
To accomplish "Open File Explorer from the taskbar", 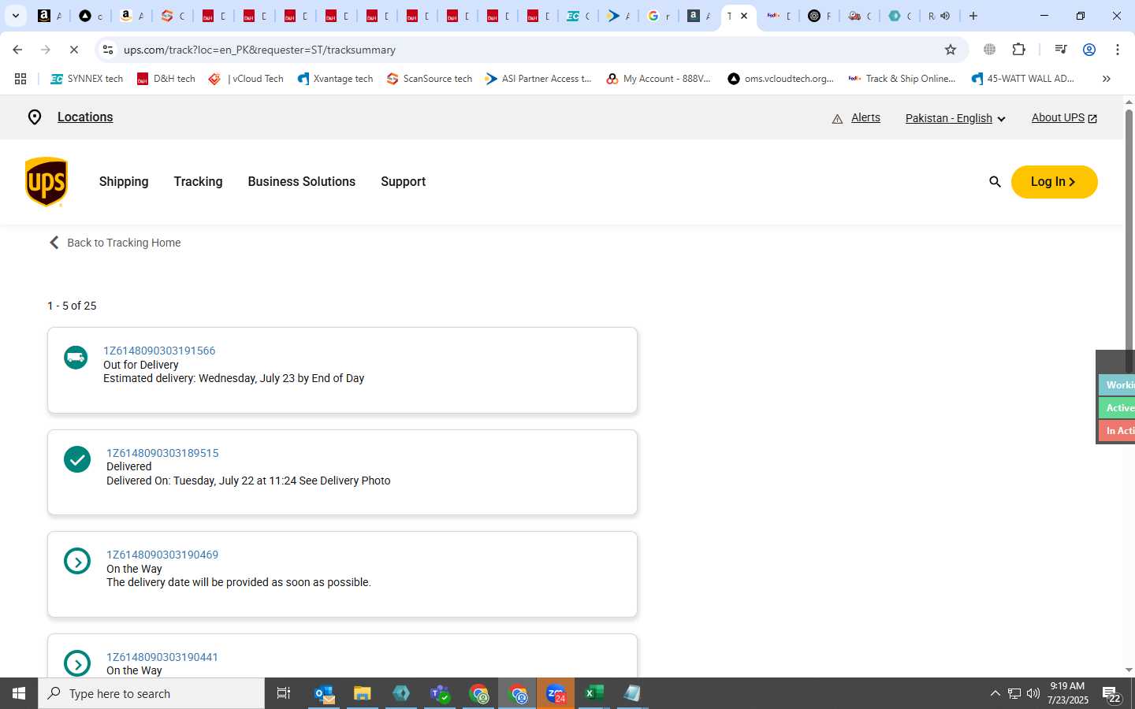I will coord(362,694).
